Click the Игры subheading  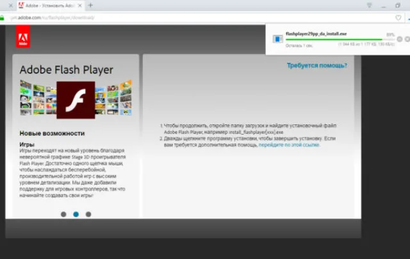coord(27,144)
